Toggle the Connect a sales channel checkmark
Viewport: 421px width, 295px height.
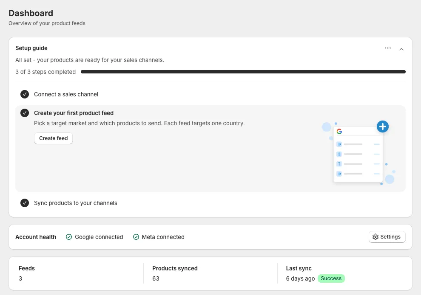[x=25, y=94]
